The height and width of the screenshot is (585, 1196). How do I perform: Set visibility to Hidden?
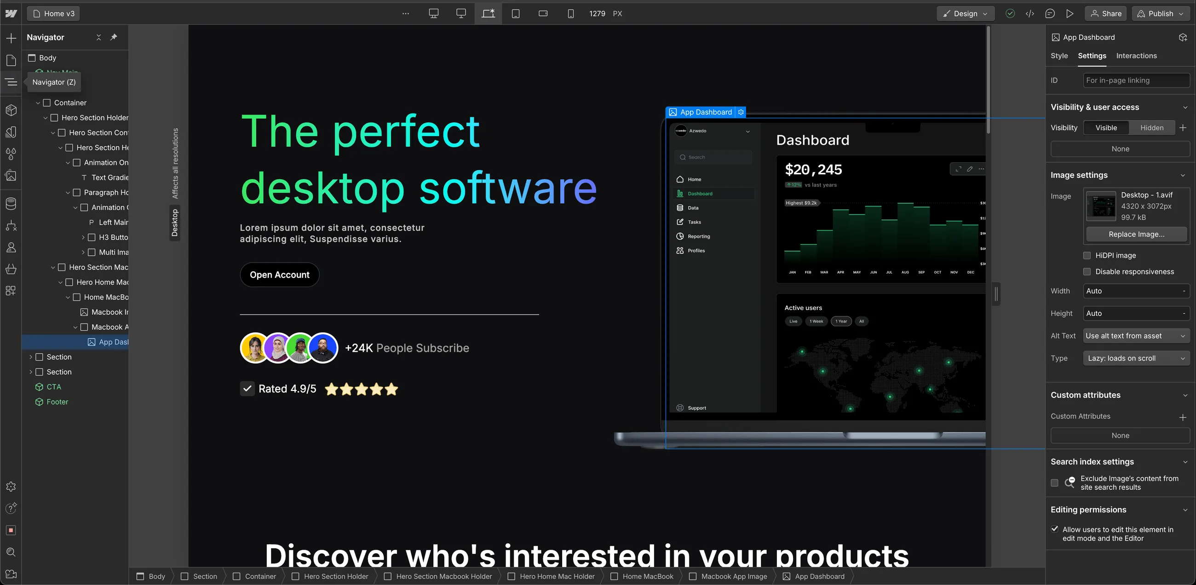1151,128
